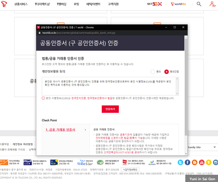Open the orange Blogger icon in the footer

[x=194, y=162]
